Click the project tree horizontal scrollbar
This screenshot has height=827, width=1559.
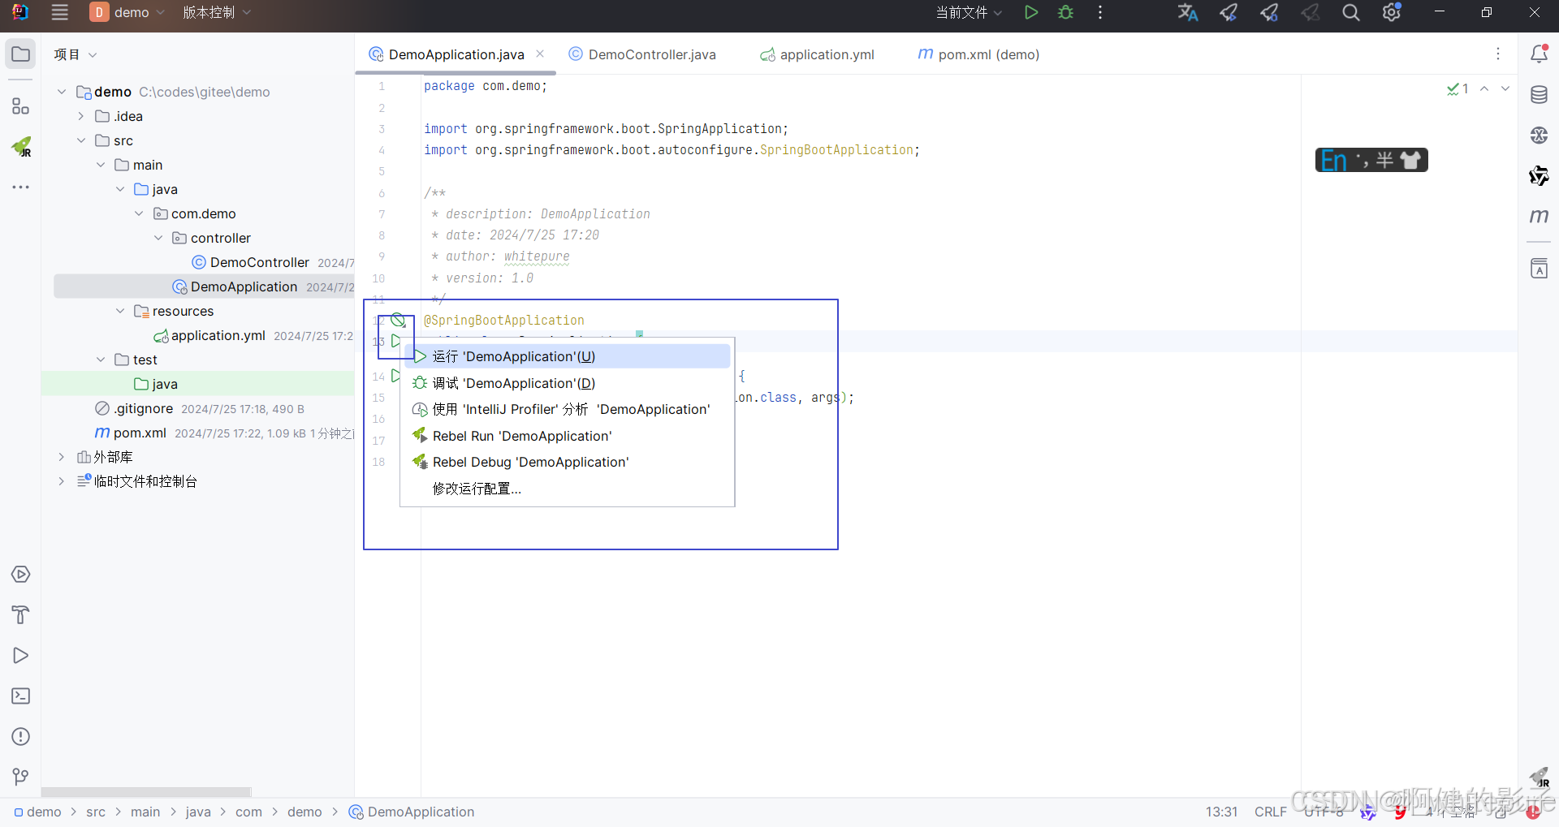[x=146, y=791]
